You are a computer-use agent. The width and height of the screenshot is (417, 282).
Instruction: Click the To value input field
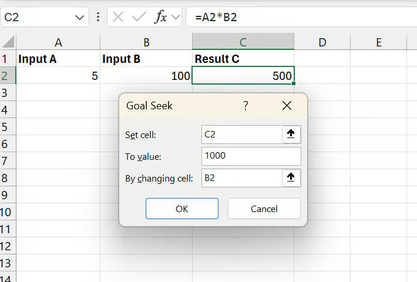[251, 156]
